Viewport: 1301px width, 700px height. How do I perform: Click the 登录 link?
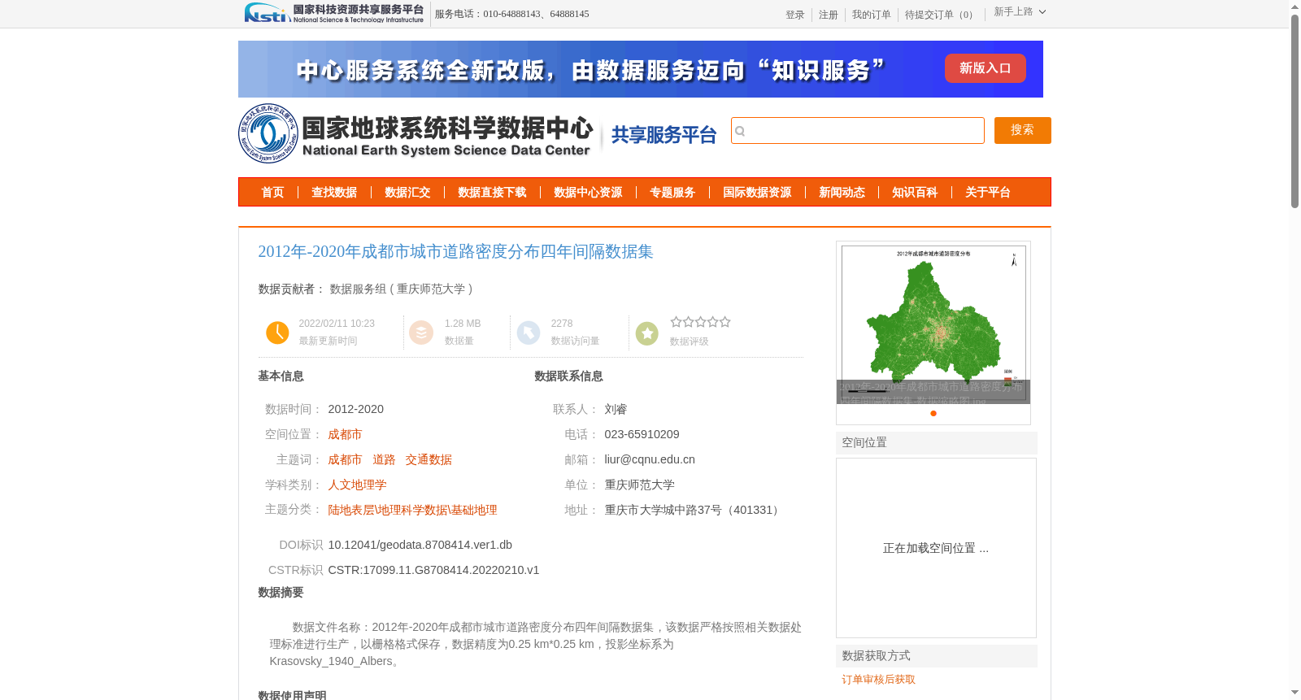pos(794,15)
